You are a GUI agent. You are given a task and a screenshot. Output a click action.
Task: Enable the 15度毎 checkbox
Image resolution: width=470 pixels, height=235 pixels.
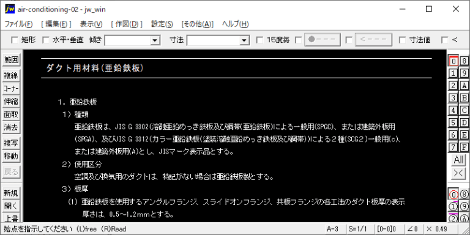[260, 40]
